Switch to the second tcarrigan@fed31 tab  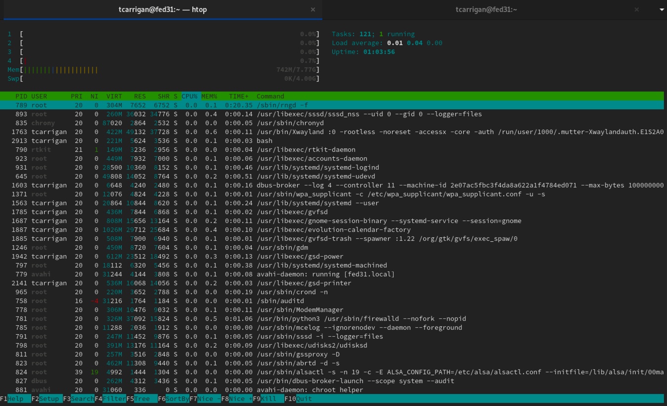click(486, 10)
